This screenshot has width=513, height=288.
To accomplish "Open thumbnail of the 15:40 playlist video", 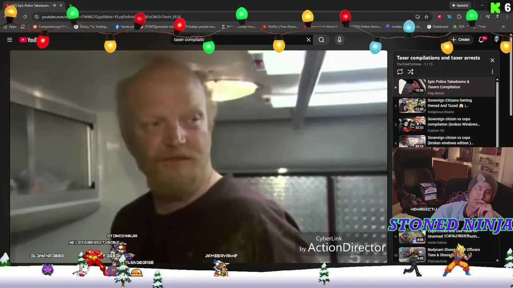I will point(412,105).
